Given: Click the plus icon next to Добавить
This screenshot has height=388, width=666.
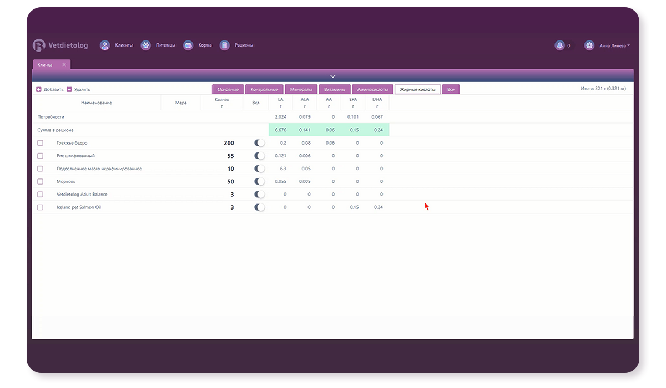Looking at the screenshot, I should pos(39,89).
